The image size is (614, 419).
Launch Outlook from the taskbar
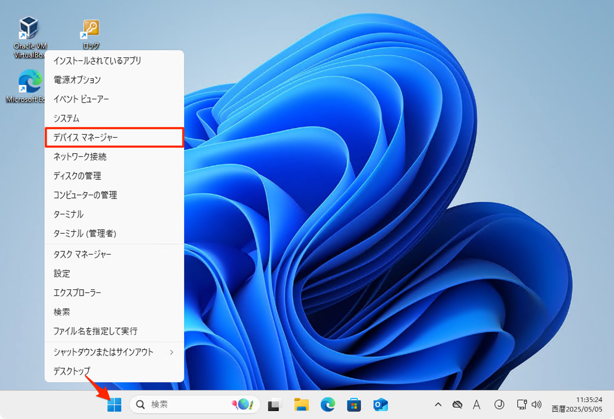click(380, 404)
